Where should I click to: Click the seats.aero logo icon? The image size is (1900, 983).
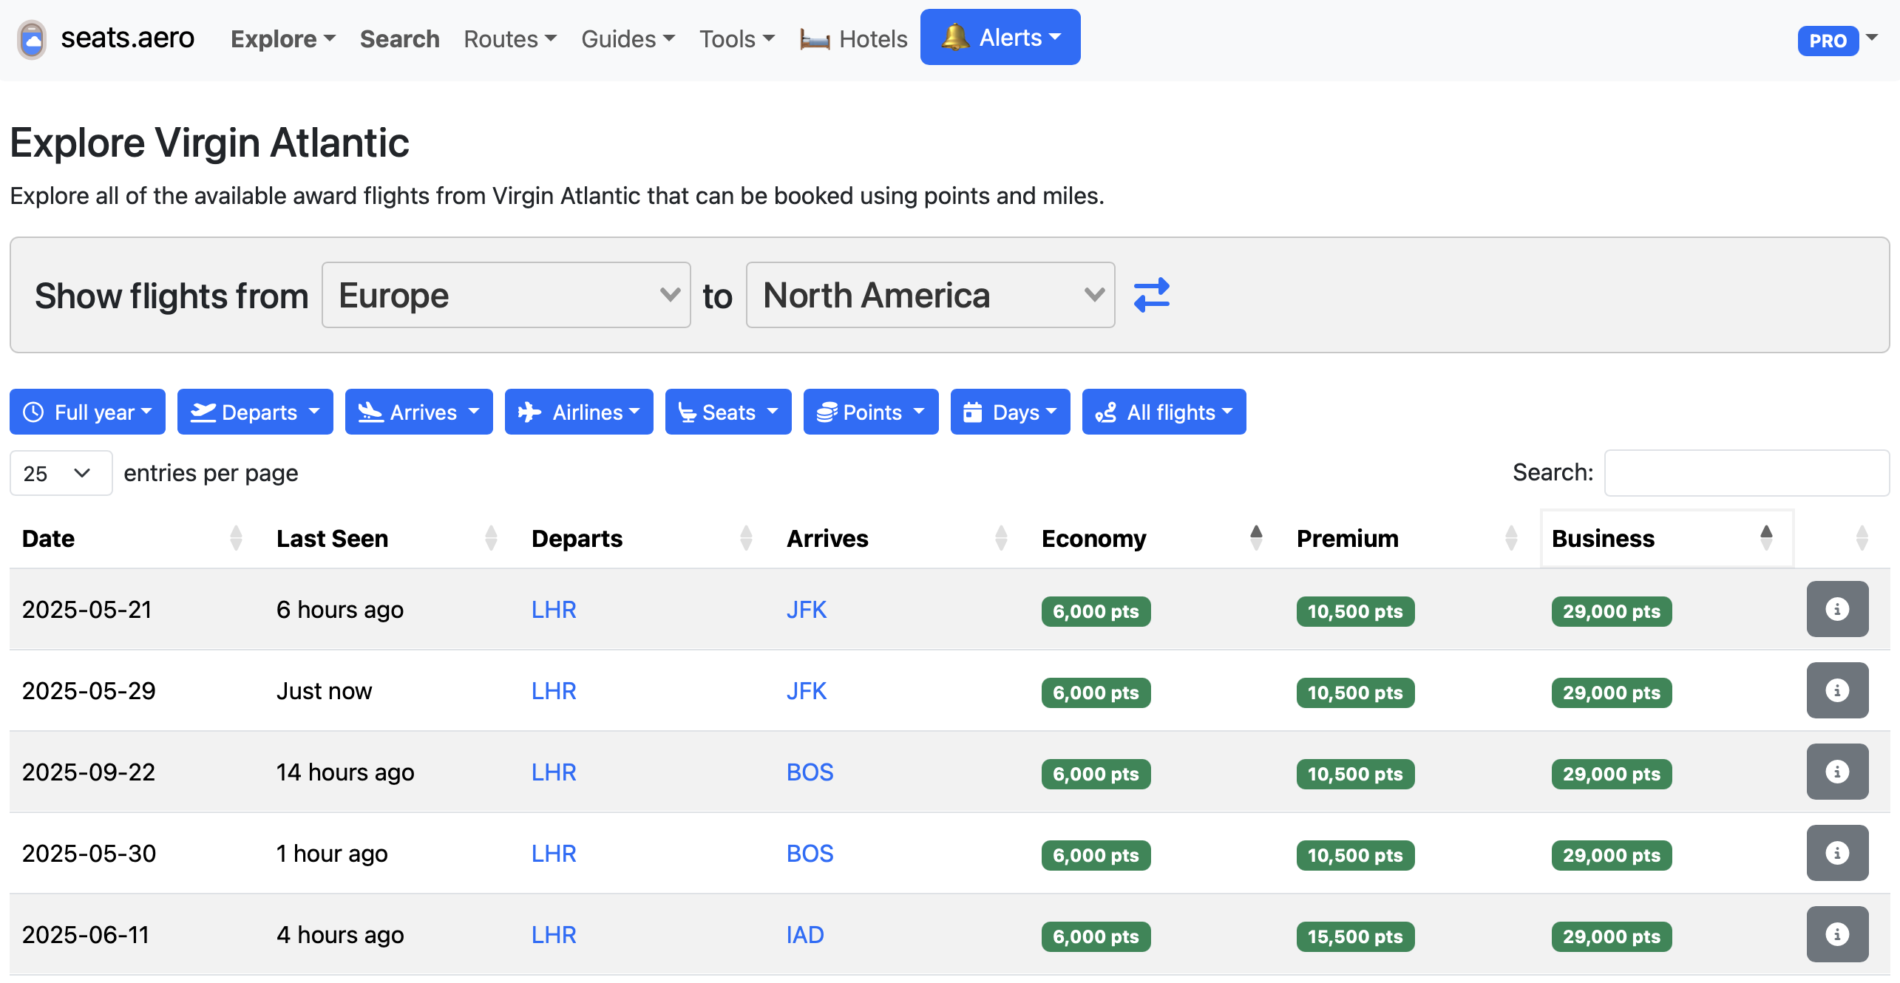(32, 39)
